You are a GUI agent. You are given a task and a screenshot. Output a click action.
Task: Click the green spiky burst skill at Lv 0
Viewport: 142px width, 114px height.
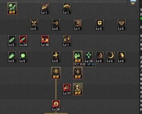click(23, 57)
